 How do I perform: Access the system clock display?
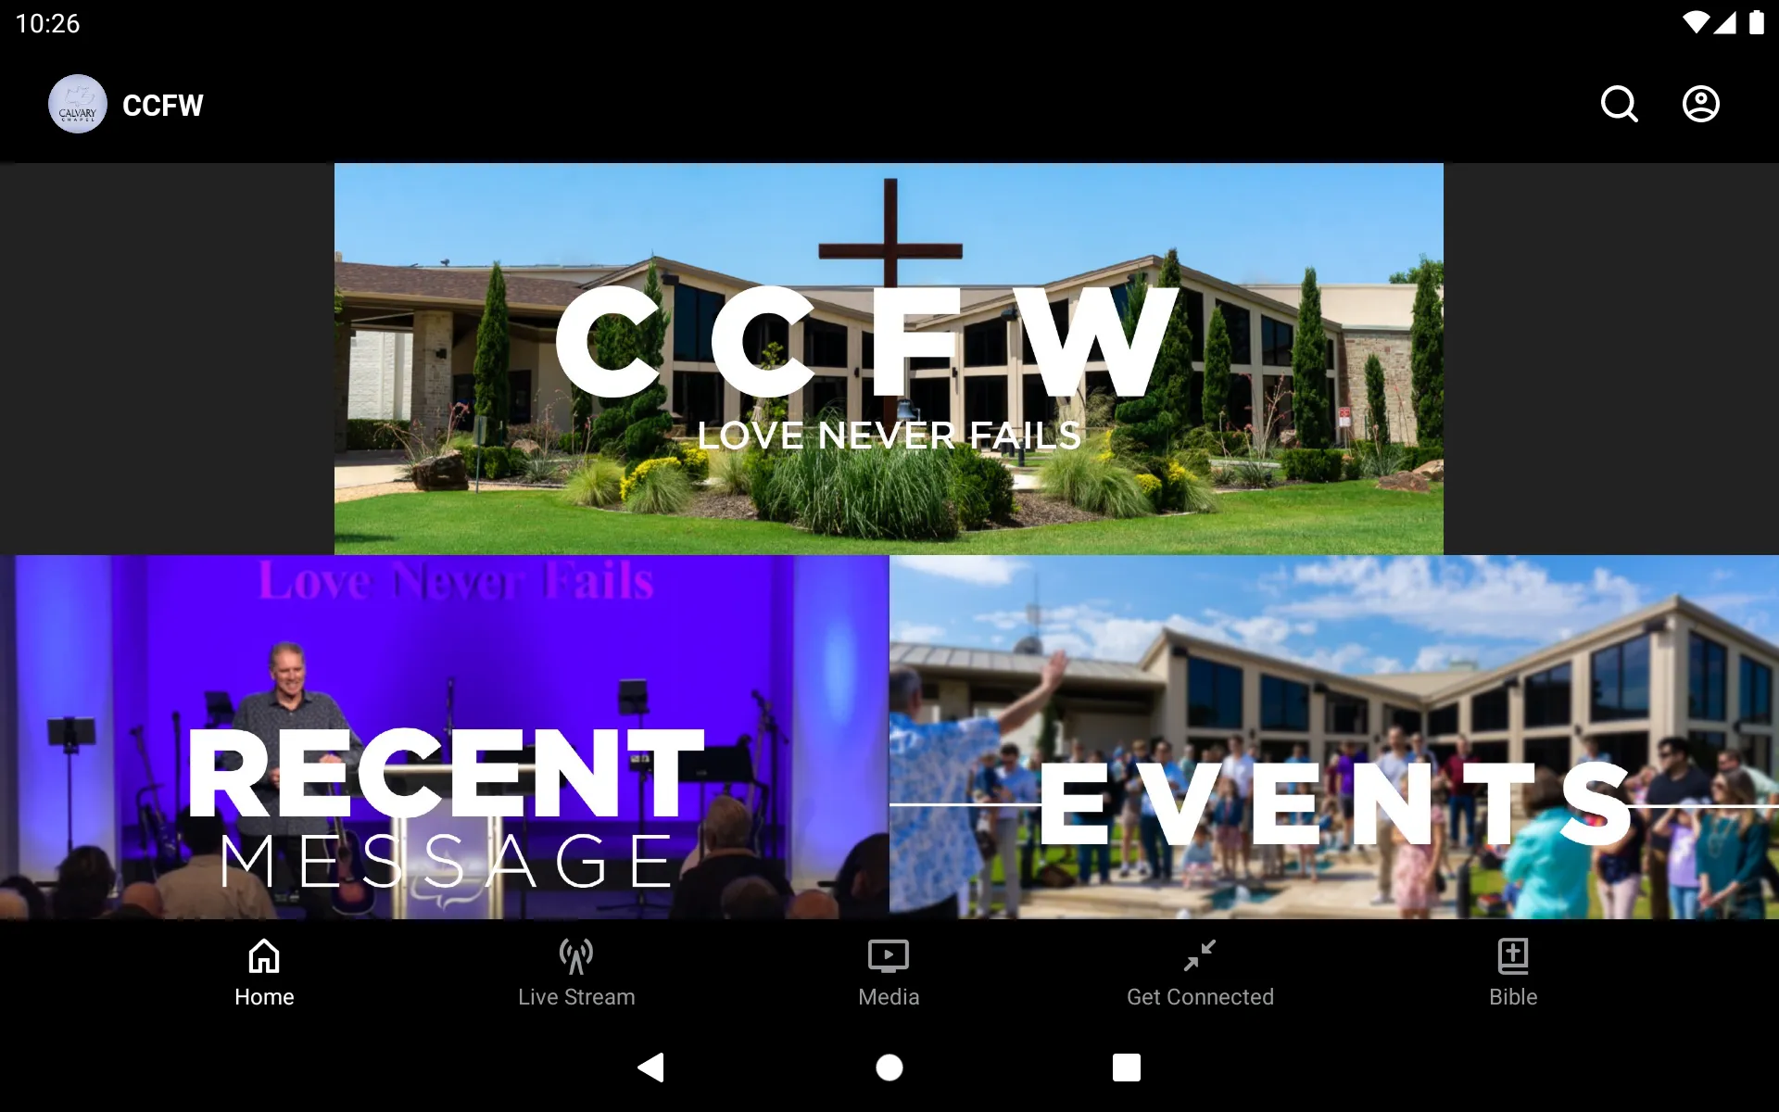tap(51, 22)
